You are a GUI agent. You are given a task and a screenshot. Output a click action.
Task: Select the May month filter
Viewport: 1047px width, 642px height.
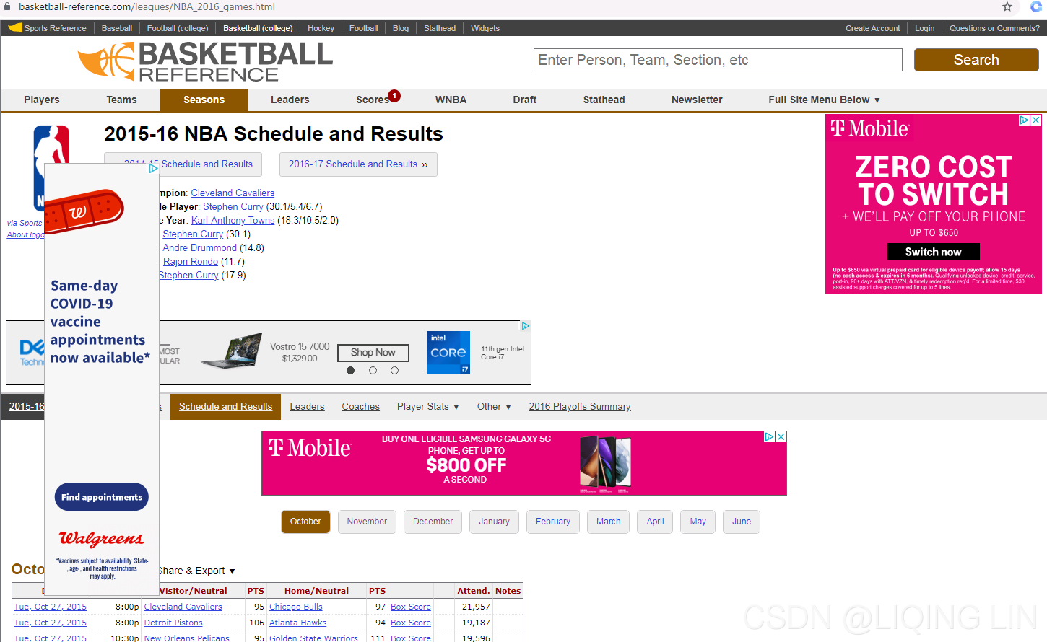pos(698,522)
